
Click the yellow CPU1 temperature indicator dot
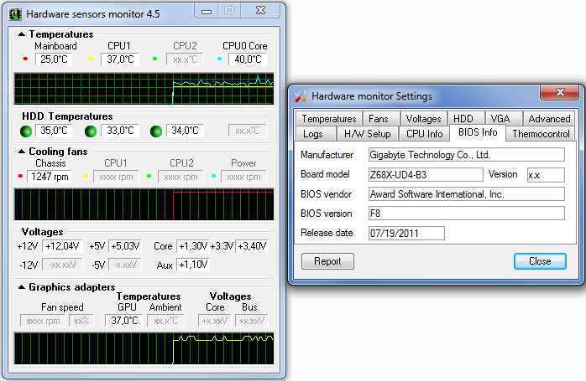tap(92, 59)
